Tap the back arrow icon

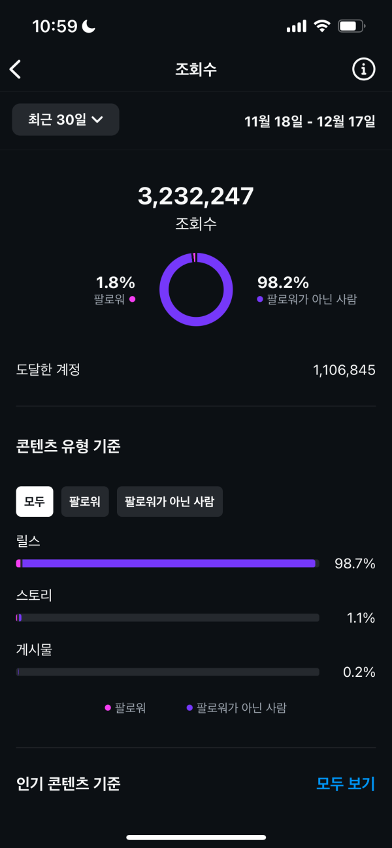click(16, 69)
